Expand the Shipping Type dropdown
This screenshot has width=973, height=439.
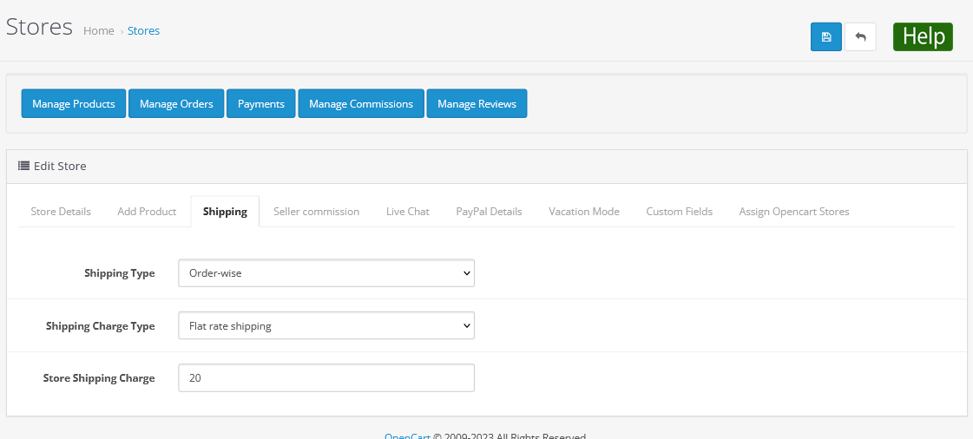326,272
